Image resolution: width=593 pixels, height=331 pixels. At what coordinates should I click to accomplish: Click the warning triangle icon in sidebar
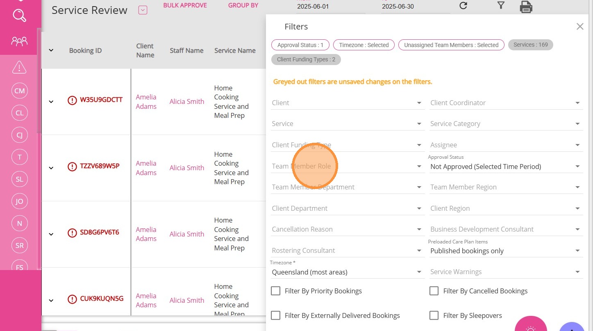[x=19, y=68]
